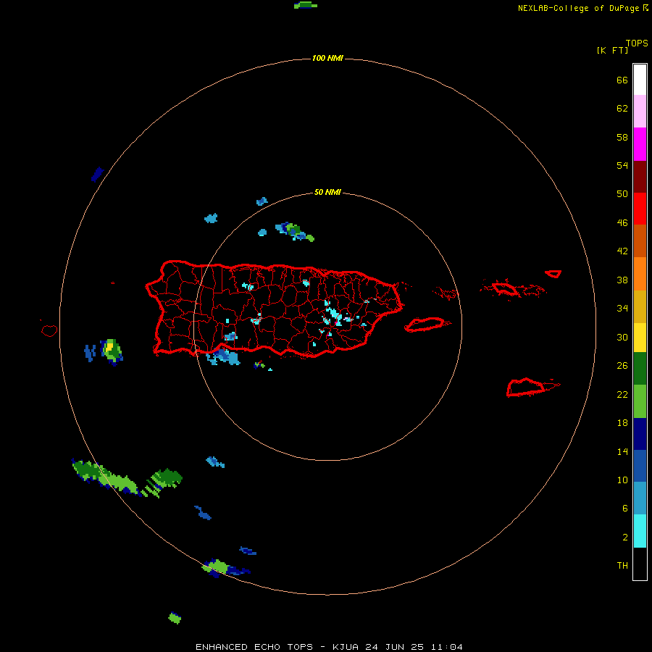Select the light pink legend color band

coord(640,111)
